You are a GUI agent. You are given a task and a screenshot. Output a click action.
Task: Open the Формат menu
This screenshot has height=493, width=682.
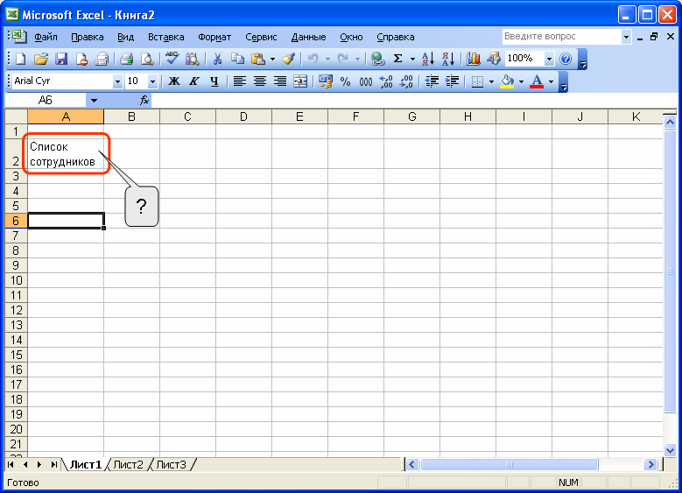[214, 37]
